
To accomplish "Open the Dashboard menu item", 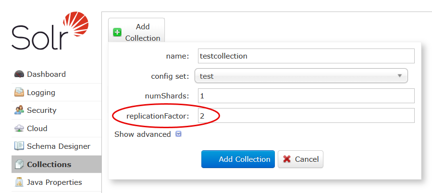I will coord(46,74).
